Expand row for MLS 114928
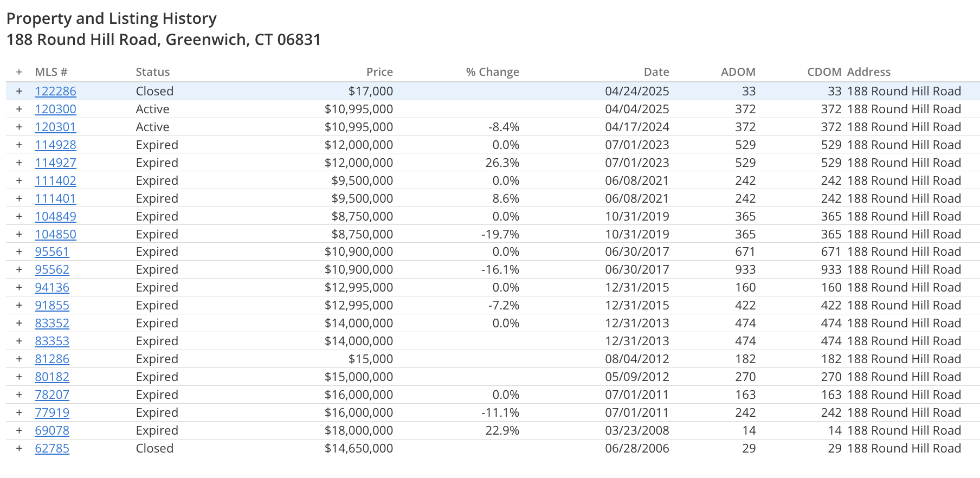 click(x=19, y=145)
